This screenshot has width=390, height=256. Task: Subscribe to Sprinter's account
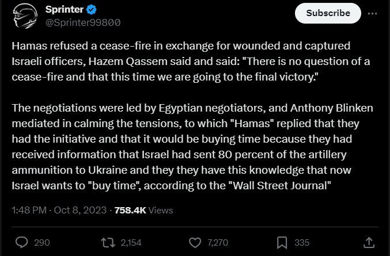tap(328, 13)
